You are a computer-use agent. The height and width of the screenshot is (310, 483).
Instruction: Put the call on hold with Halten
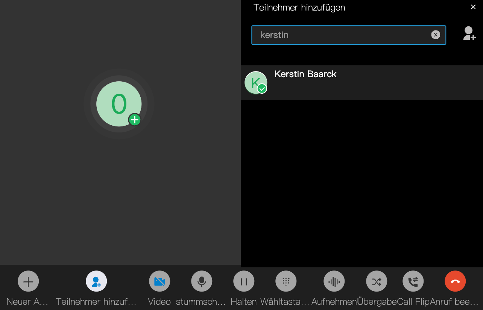coord(244,281)
